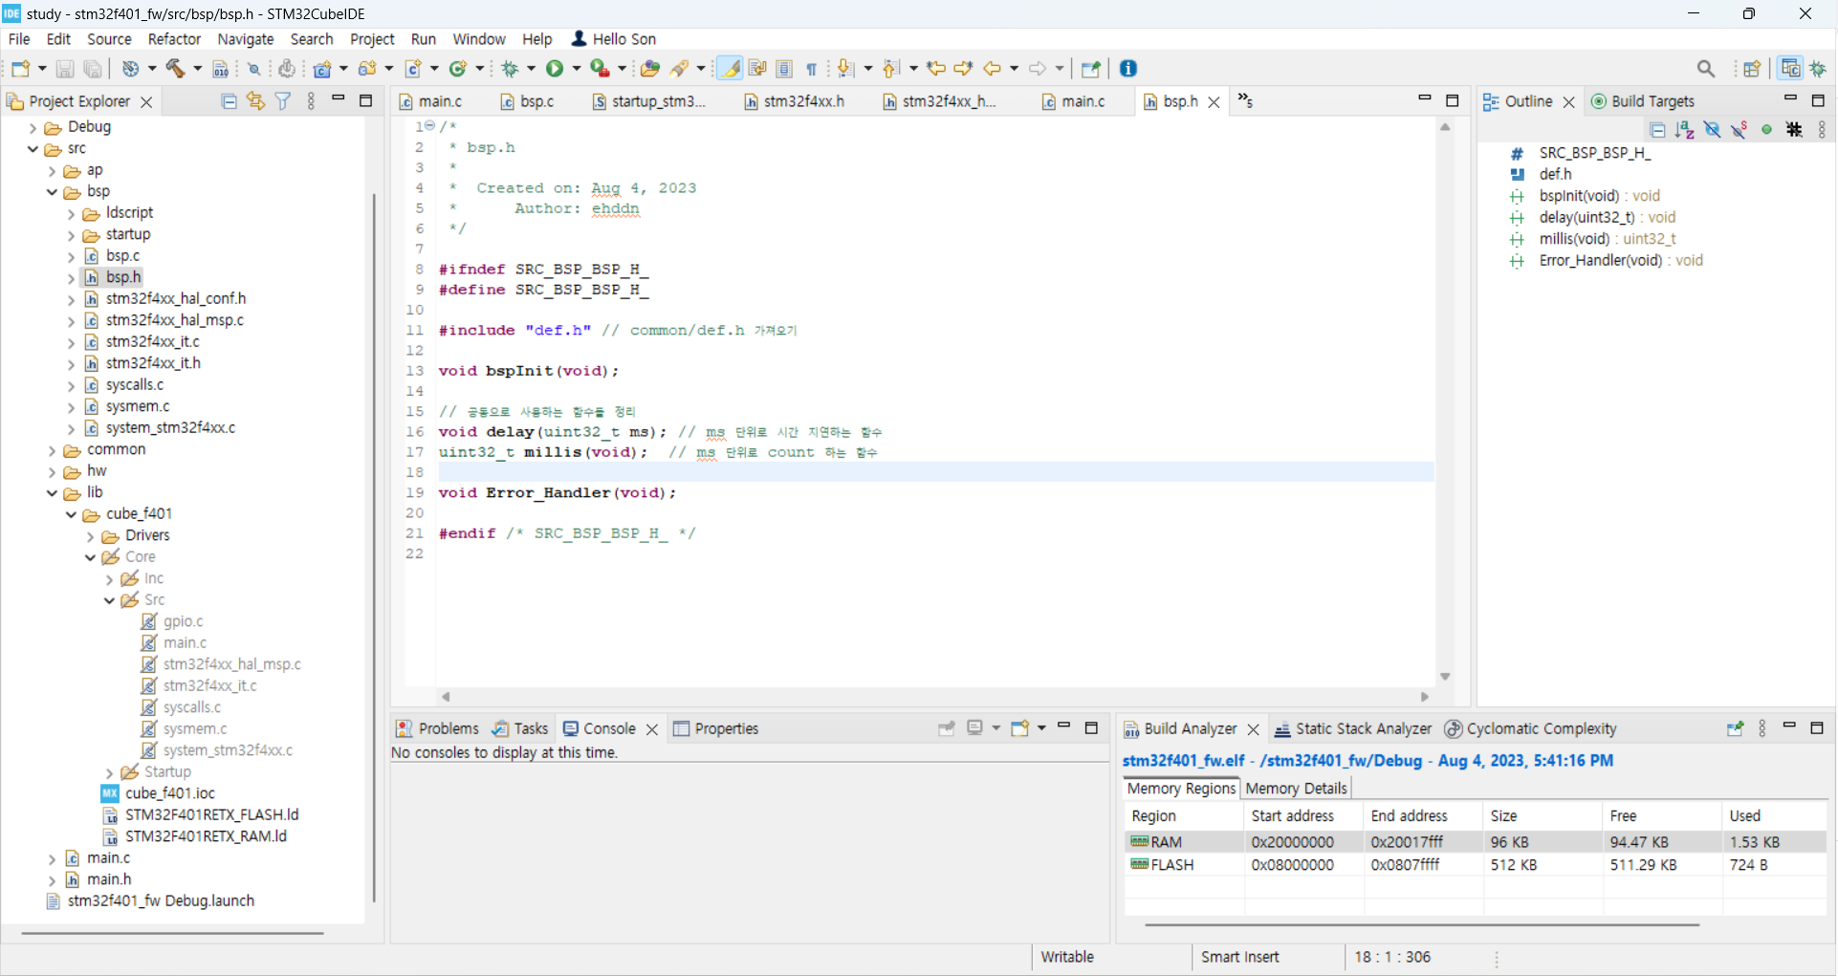
Task: Click the Pin Editor toolbar icon
Action: [x=1091, y=68]
